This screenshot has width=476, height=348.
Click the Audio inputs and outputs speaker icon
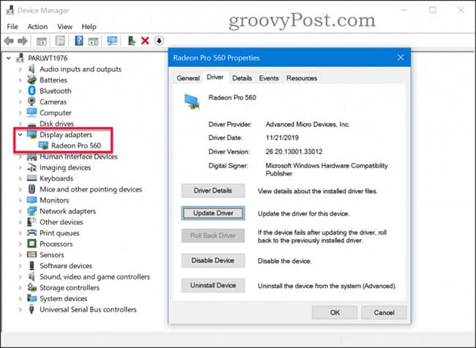coord(31,69)
